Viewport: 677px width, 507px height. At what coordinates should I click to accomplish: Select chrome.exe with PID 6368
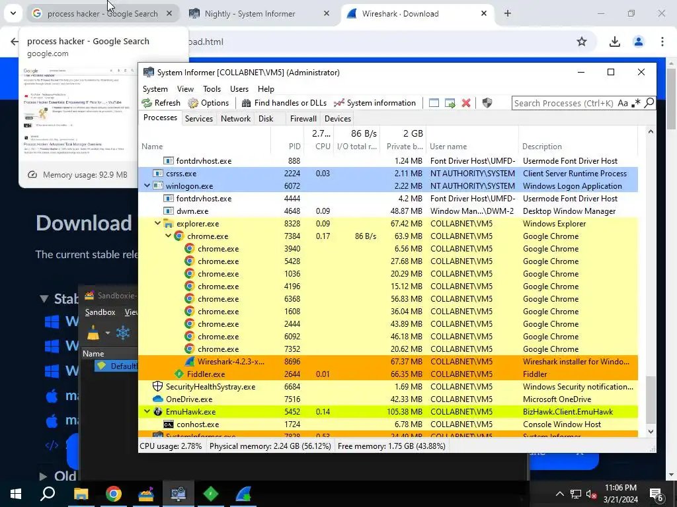388,299
